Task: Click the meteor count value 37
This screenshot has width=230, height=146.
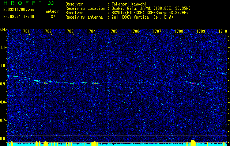Action: pos(53,17)
